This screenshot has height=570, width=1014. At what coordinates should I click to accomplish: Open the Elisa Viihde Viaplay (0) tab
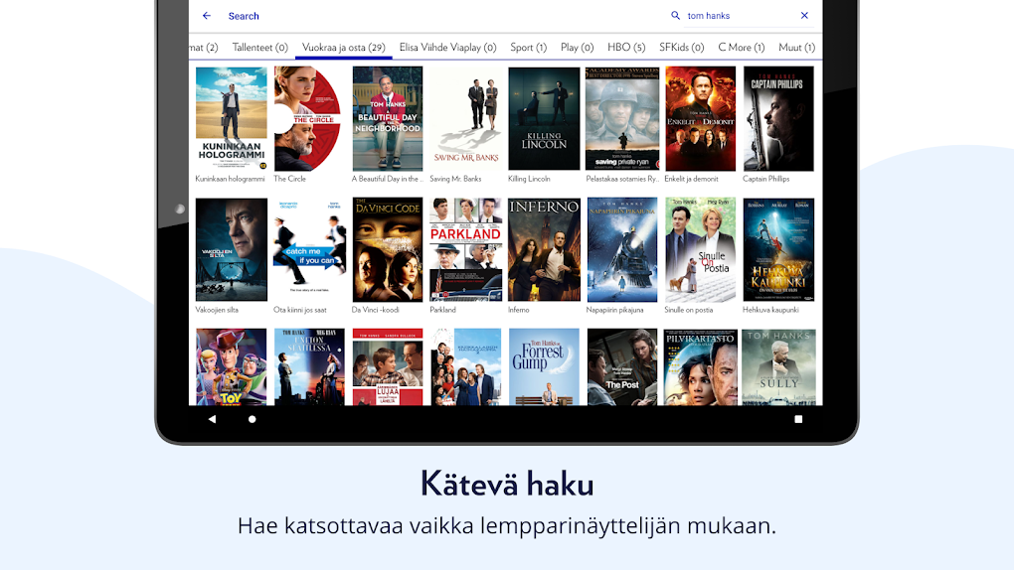[x=447, y=48]
